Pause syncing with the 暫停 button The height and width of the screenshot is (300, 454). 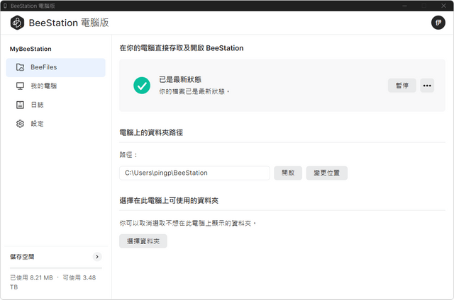pyautogui.click(x=402, y=86)
